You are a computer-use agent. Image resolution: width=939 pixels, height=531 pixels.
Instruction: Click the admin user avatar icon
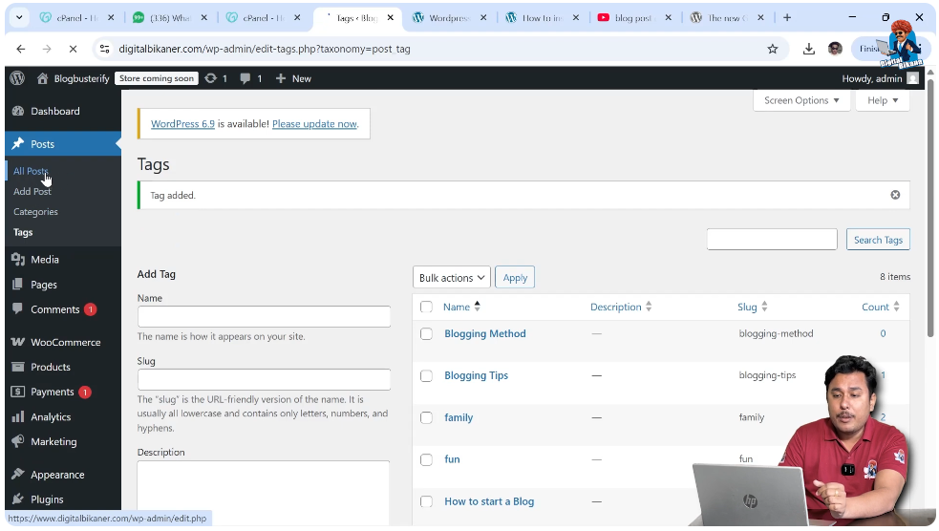point(912,78)
